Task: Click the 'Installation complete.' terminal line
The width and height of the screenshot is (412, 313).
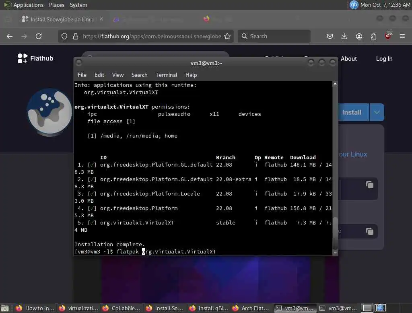Action: (x=109, y=245)
